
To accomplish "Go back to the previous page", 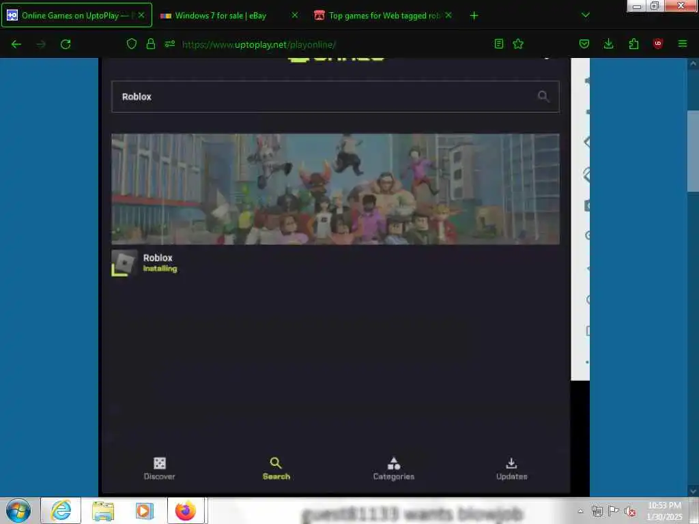I will point(16,44).
